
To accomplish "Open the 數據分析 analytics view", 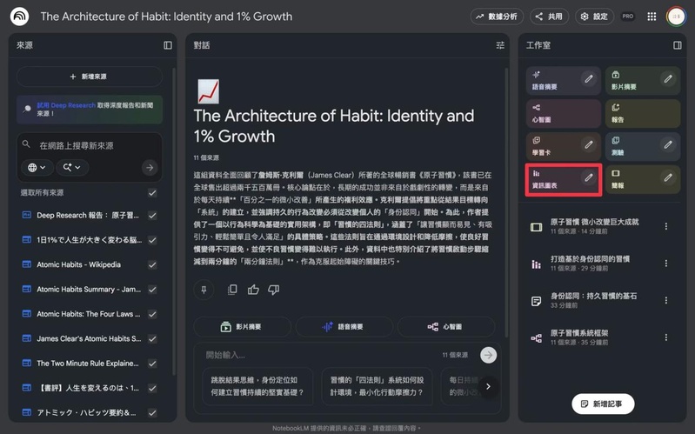I will pos(497,17).
